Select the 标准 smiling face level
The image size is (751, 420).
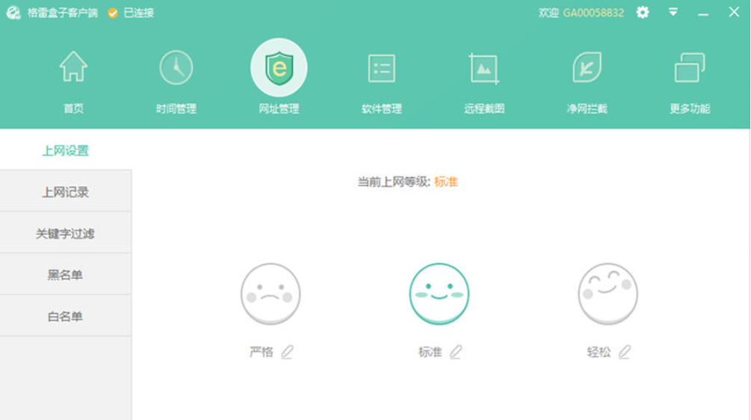tap(439, 294)
